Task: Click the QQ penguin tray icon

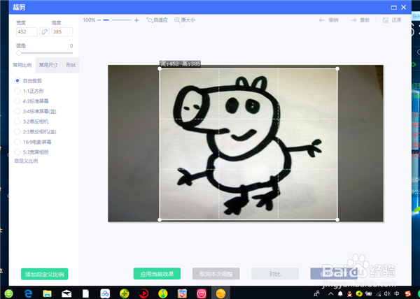Action: 349,294
